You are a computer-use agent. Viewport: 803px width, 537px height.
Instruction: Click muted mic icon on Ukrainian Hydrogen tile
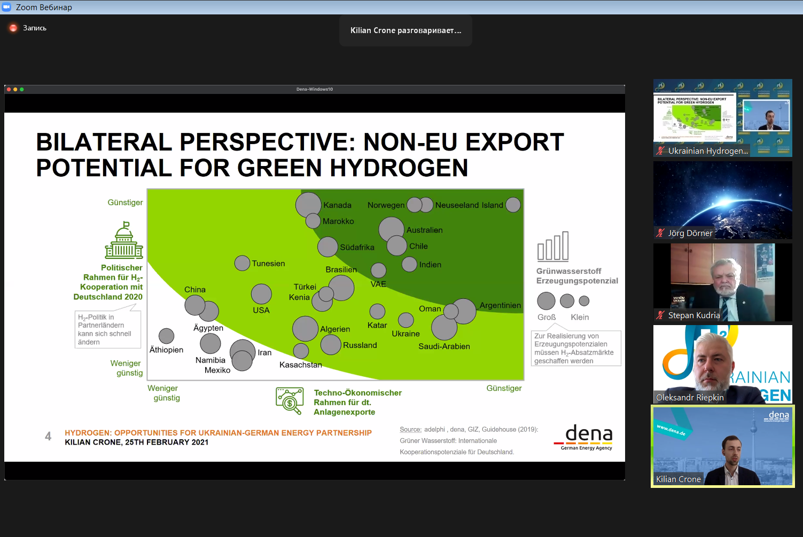pos(661,151)
